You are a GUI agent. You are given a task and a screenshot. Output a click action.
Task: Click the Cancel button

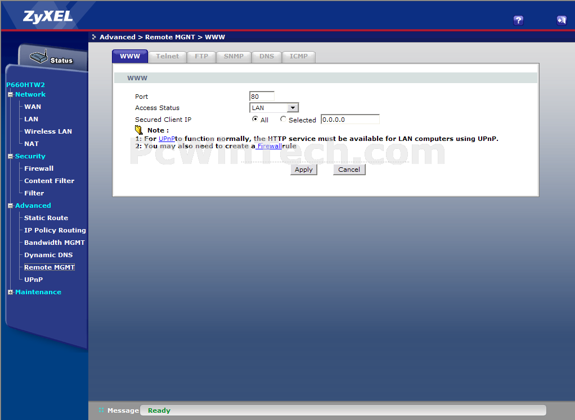349,170
